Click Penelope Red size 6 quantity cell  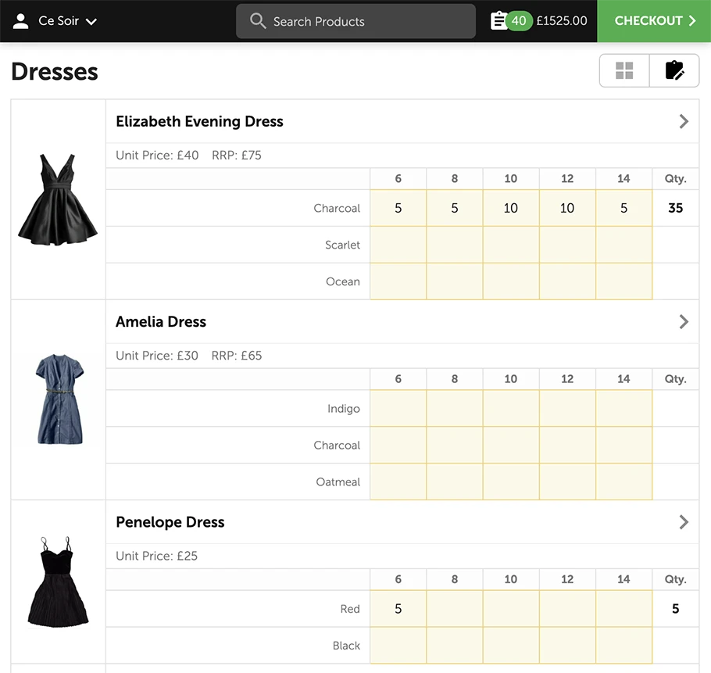[x=398, y=609]
